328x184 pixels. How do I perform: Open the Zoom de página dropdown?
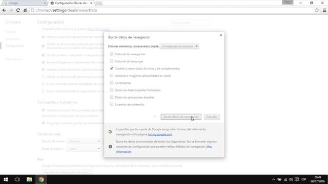tap(84, 149)
